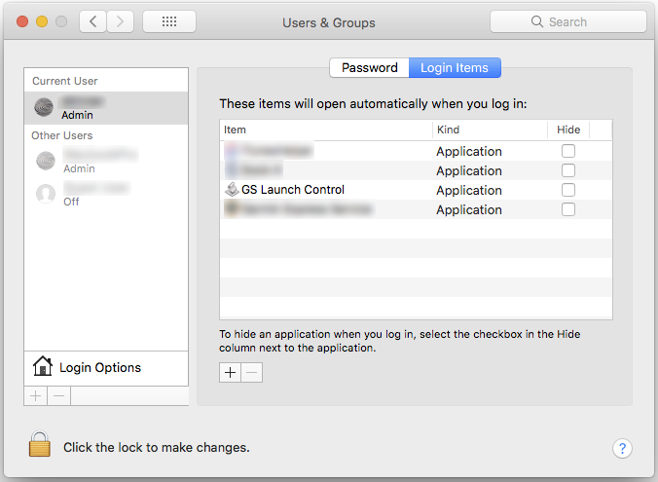Toggle Hide checkbox for first login item

click(568, 151)
